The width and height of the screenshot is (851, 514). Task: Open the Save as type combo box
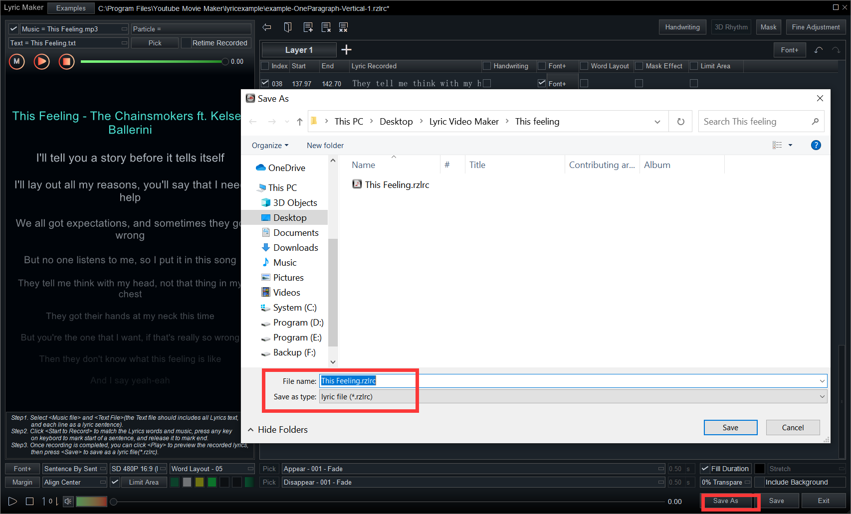[573, 397]
